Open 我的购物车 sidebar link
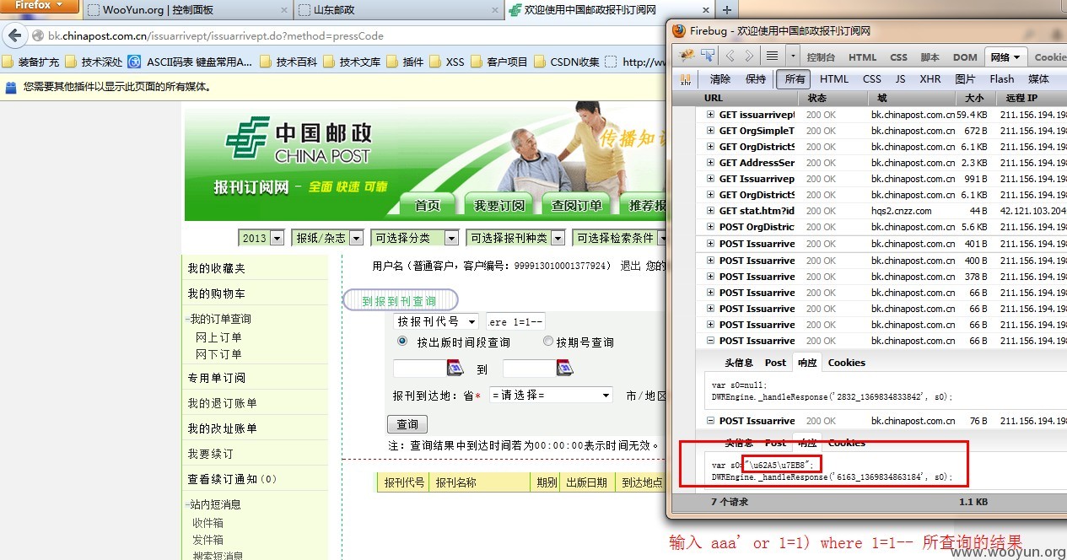Image resolution: width=1067 pixels, height=560 pixels. click(217, 293)
